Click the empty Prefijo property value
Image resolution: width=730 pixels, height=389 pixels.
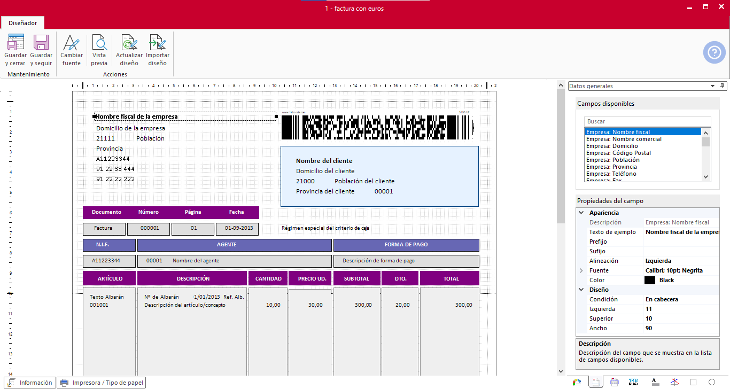click(x=681, y=242)
